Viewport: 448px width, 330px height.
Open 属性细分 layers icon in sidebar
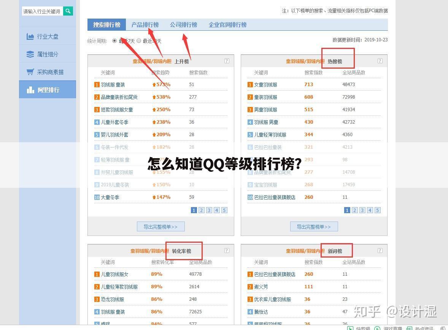pyautogui.click(x=30, y=54)
